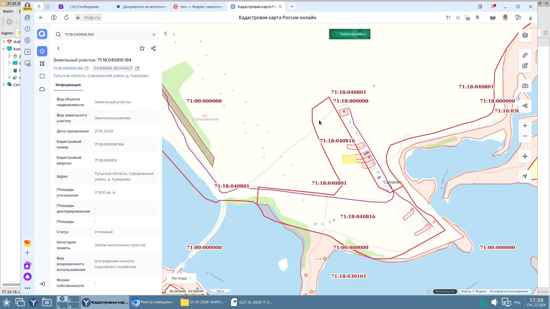Select the Информация tab
This screenshot has height=309, width=550.
pyautogui.click(x=68, y=85)
